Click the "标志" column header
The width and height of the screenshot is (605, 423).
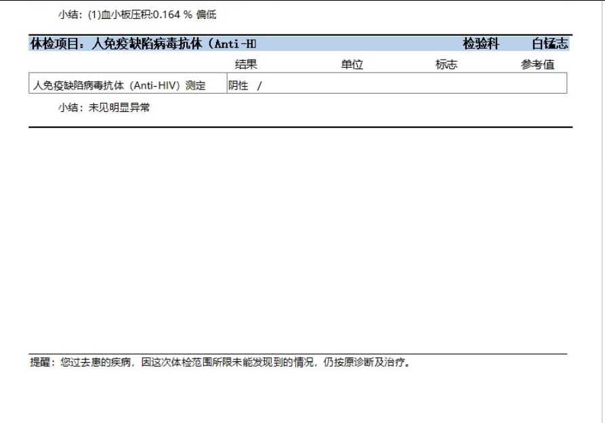tap(446, 64)
